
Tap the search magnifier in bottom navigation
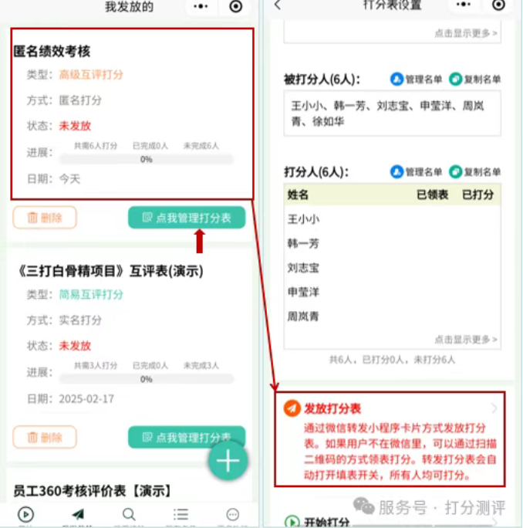pyautogui.click(x=129, y=514)
